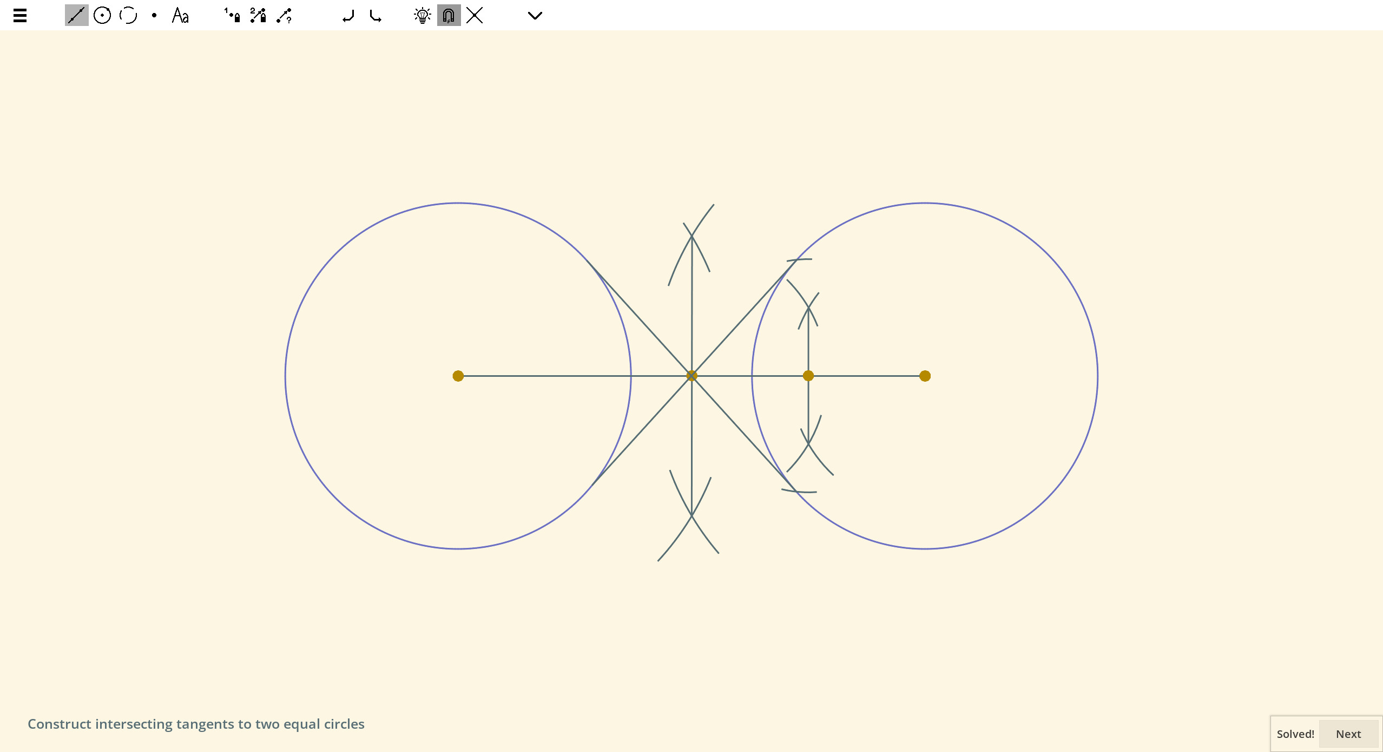Screen dimensions: 1383x752
Task: Disable the selected line tool
Action: [x=76, y=15]
